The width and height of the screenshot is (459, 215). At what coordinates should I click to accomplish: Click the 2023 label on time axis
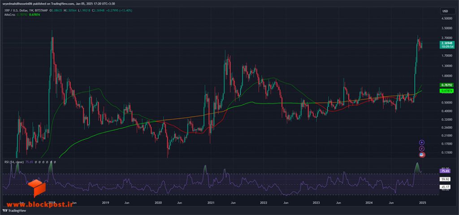coord(316,202)
